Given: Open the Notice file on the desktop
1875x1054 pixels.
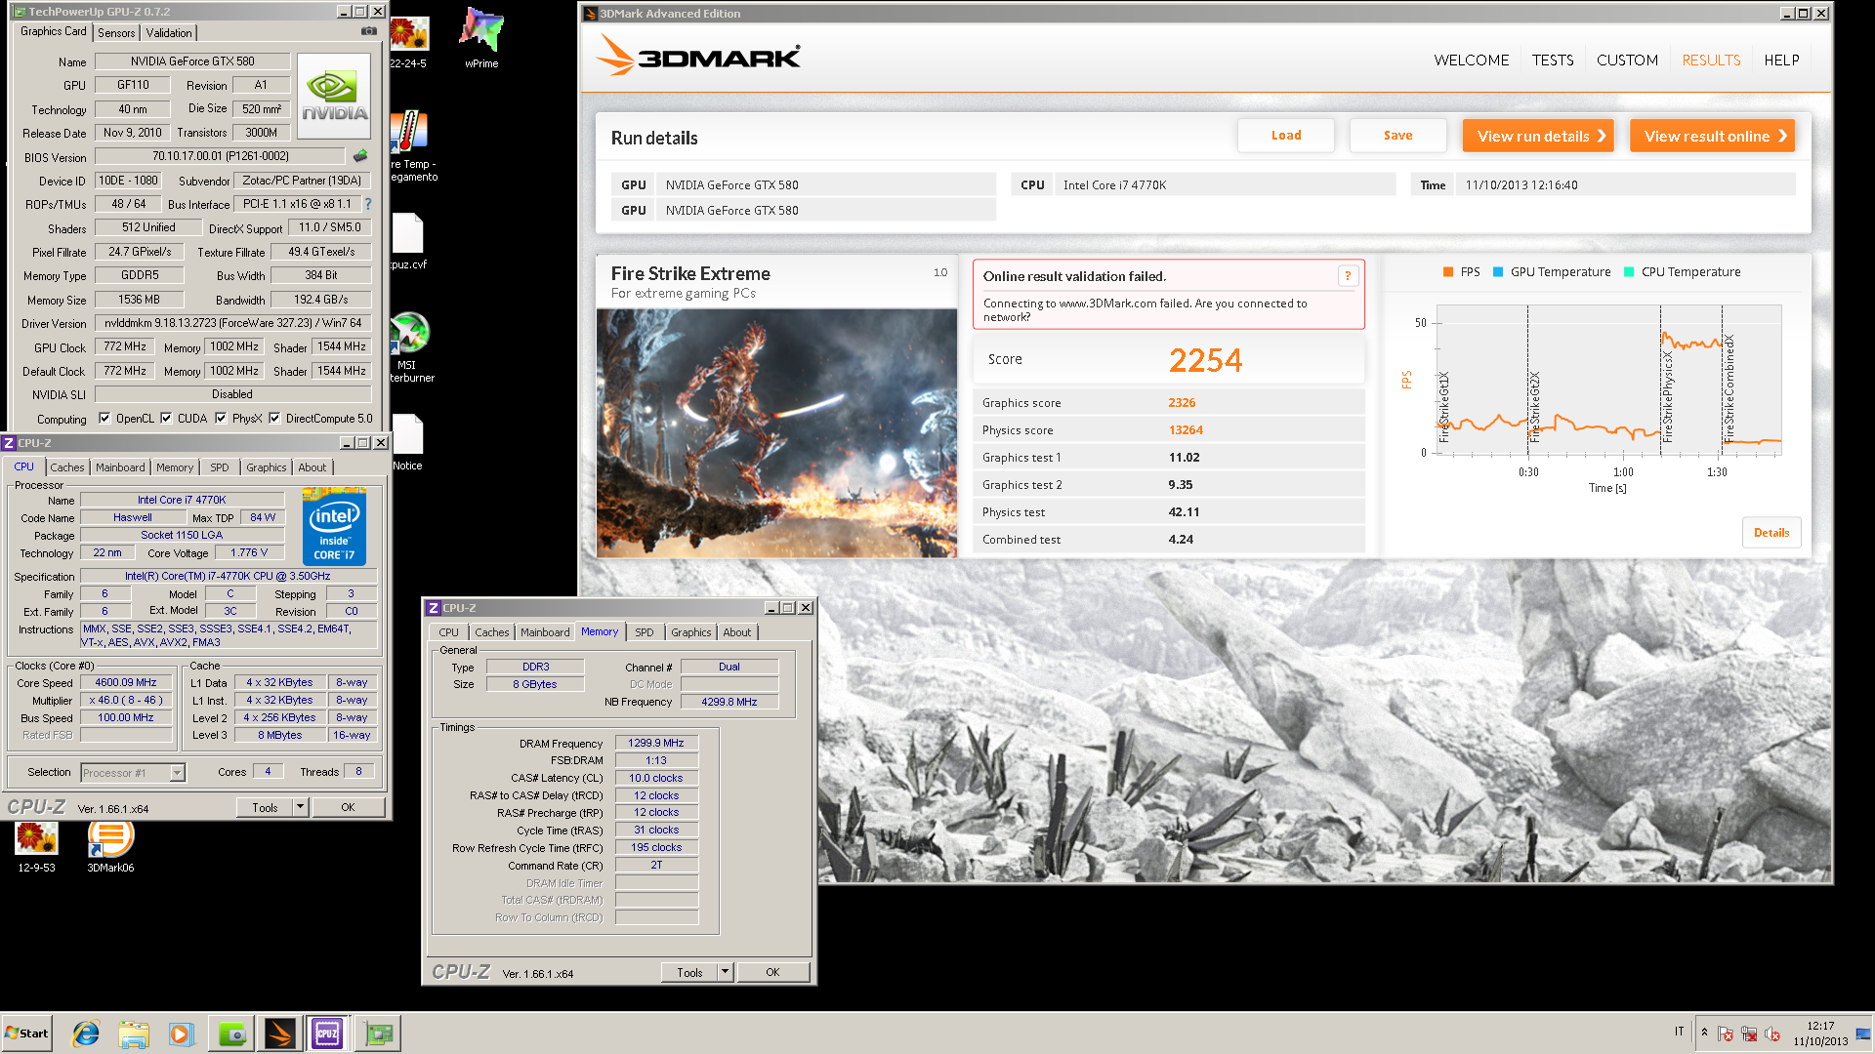Looking at the screenshot, I should click(x=407, y=442).
